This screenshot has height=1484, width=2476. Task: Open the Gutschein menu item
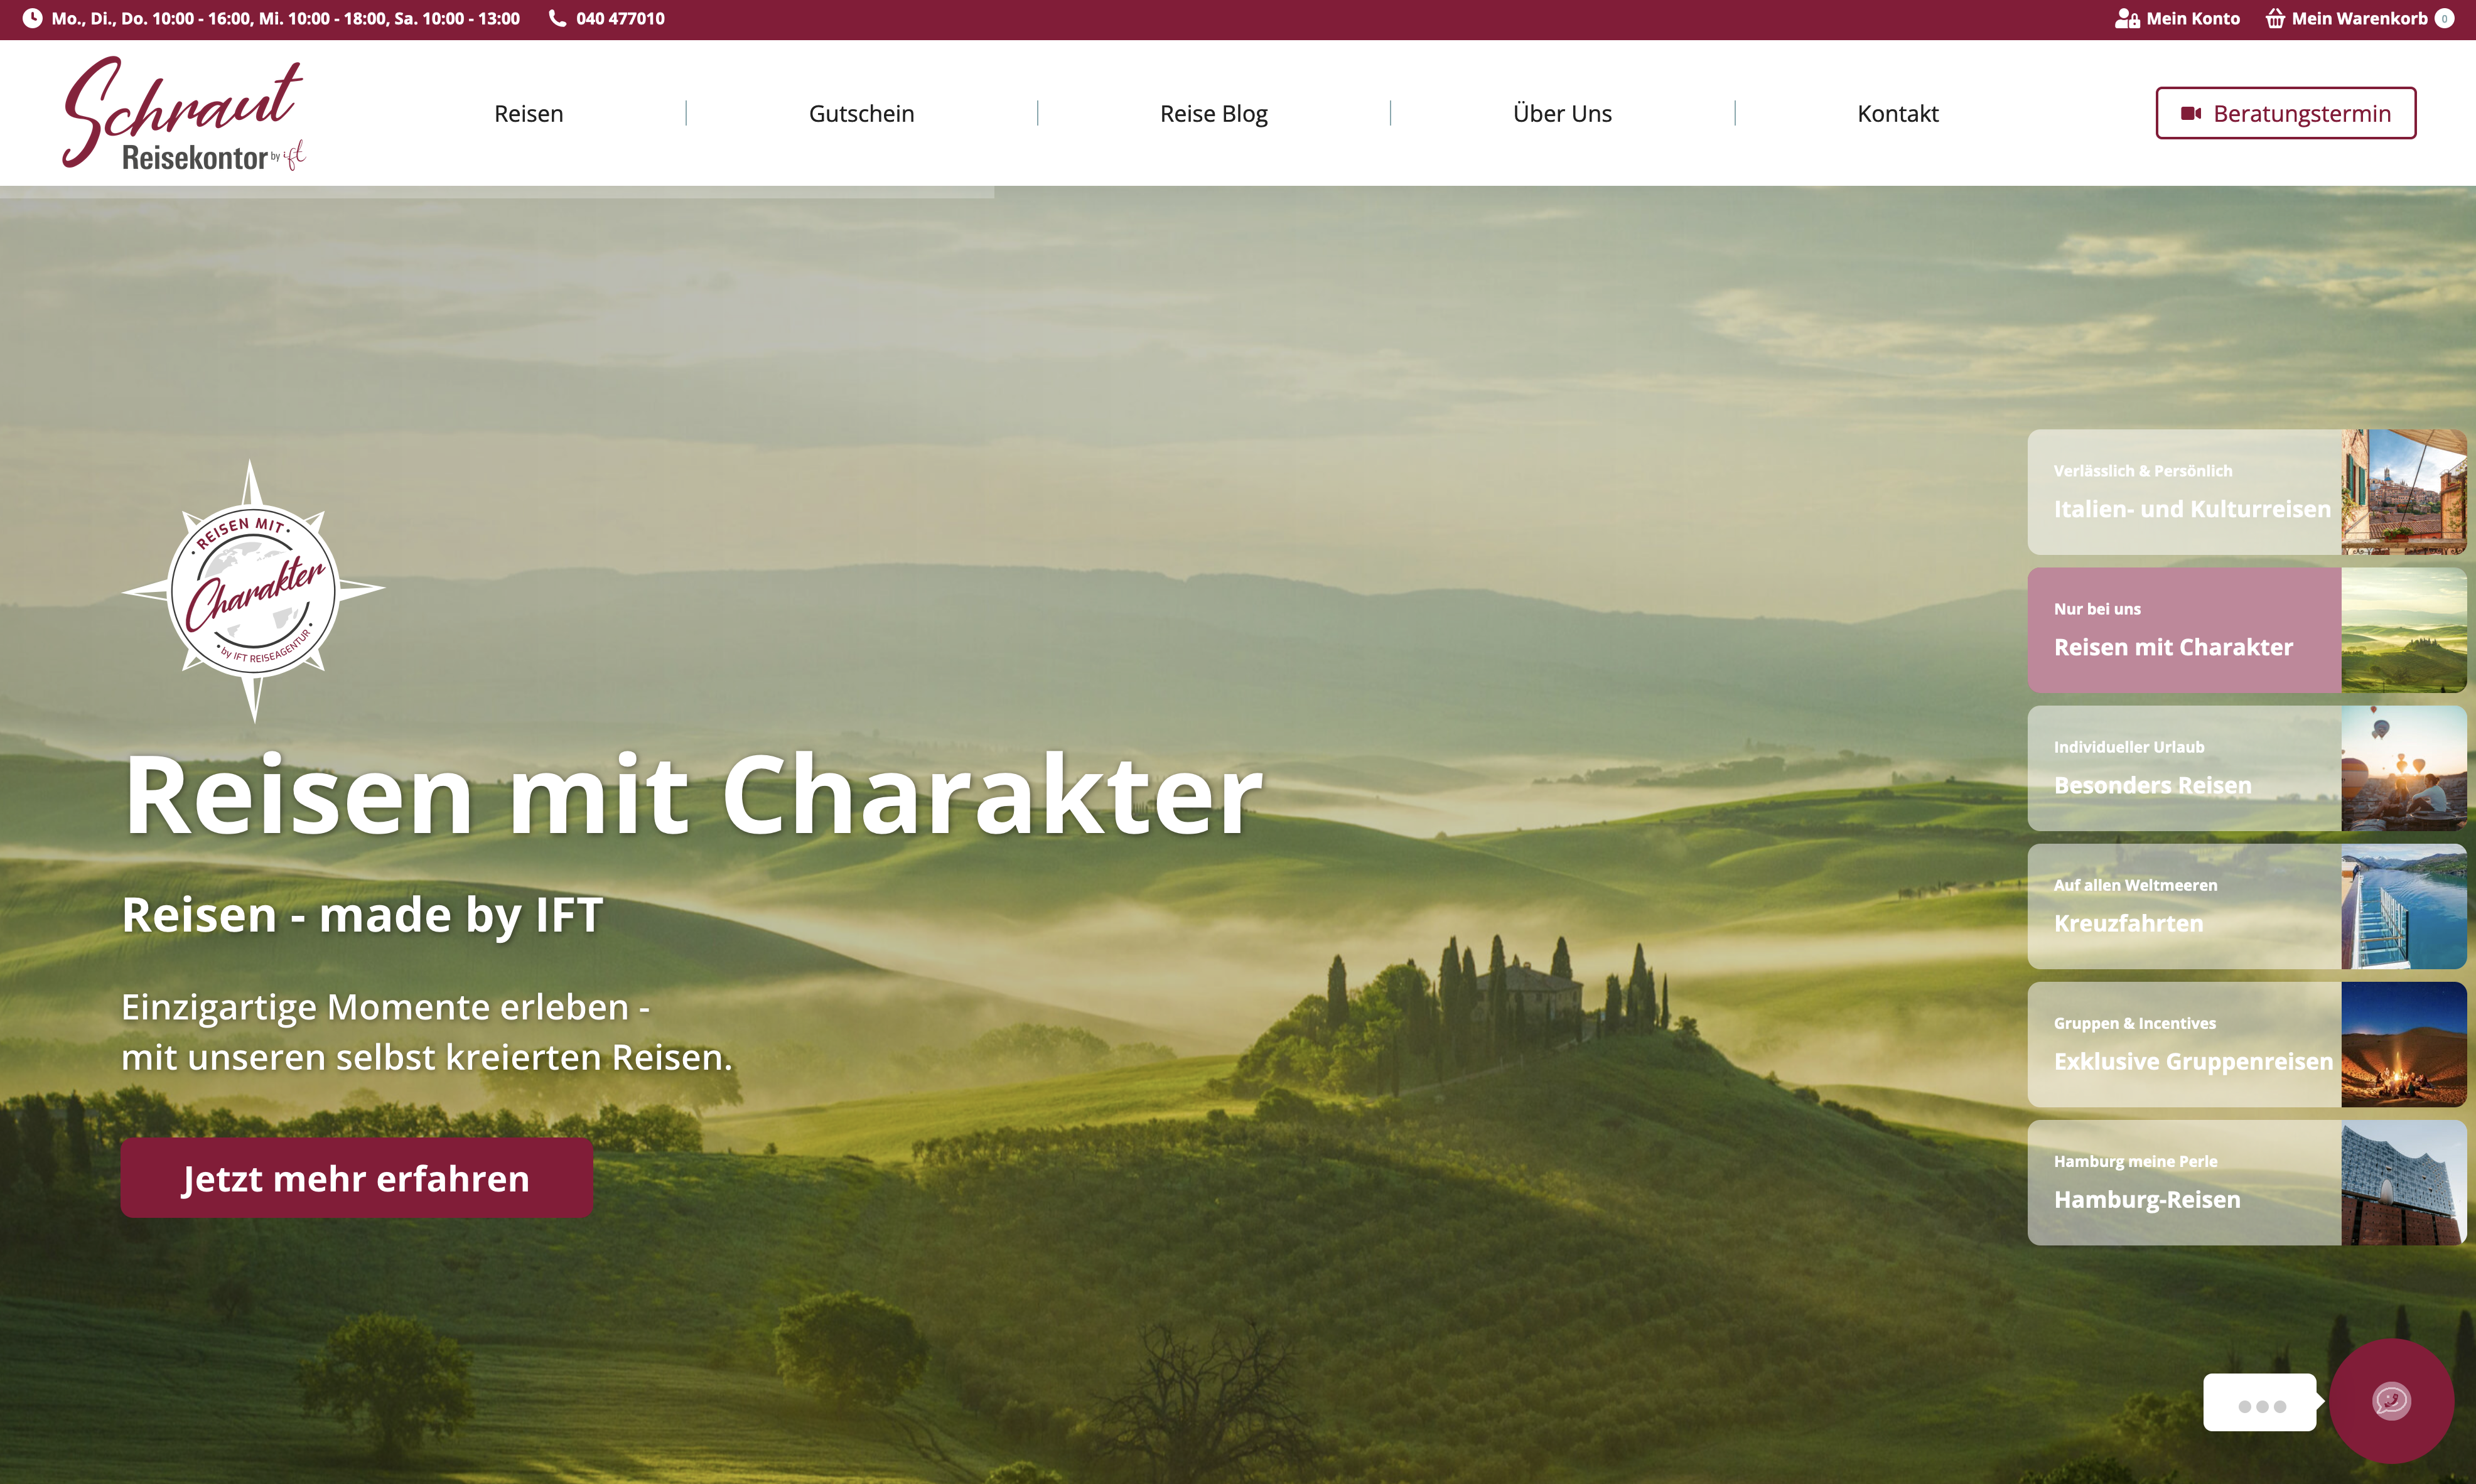[862, 114]
